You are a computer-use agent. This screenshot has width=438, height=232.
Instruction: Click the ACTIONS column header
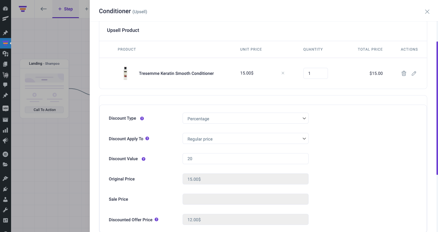pos(409,49)
